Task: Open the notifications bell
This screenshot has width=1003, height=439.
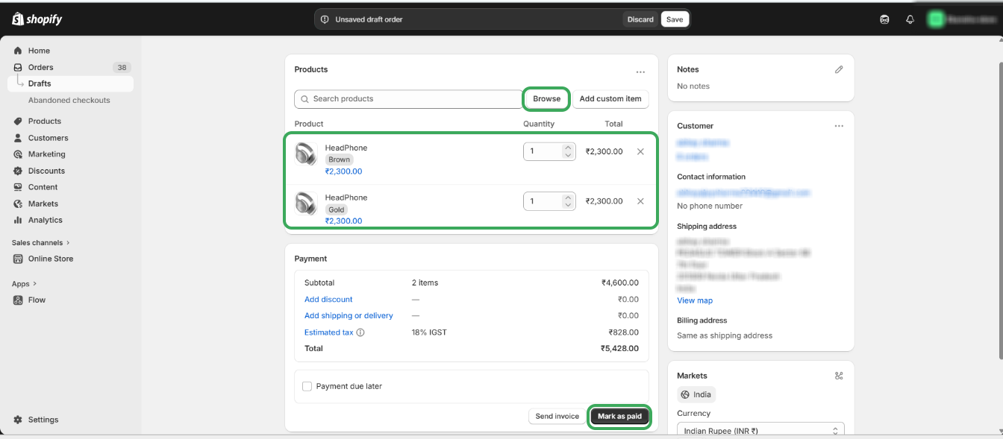Action: [910, 19]
